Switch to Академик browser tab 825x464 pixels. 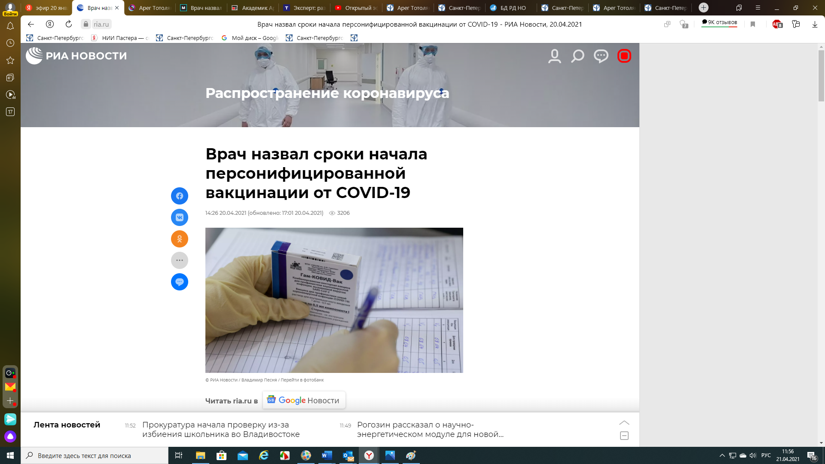253,8
